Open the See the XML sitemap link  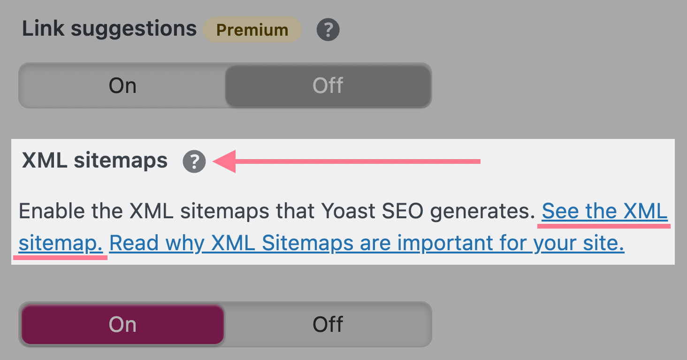[x=604, y=211]
